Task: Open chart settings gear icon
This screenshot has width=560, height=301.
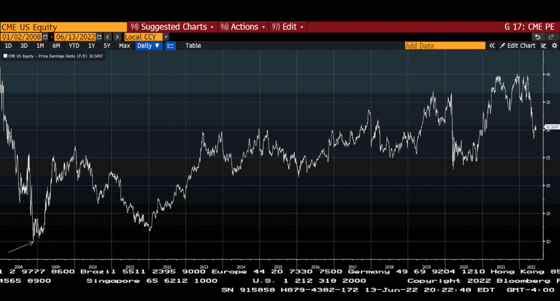Action: pos(554,46)
